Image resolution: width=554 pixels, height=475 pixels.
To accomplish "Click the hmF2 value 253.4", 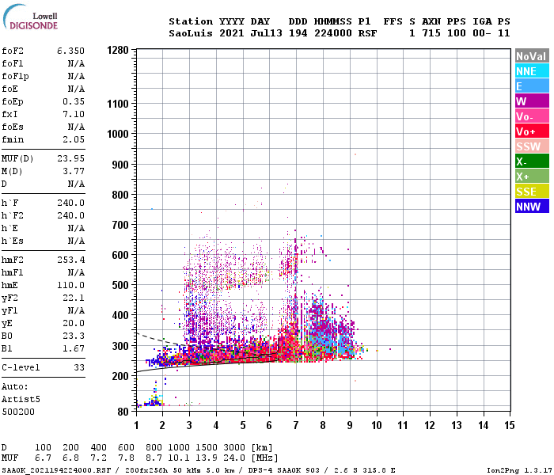I will (70, 260).
